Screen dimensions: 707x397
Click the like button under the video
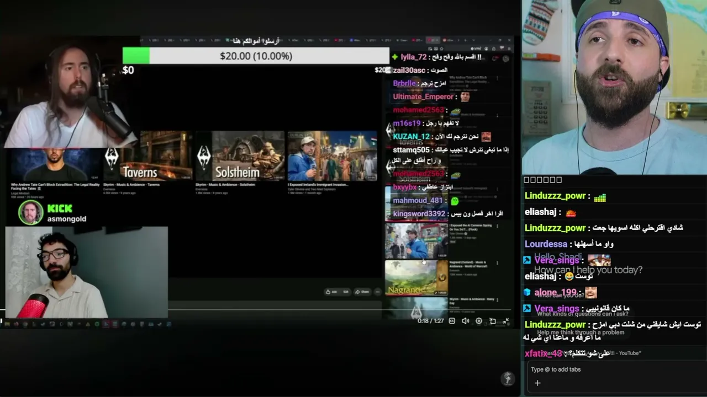(x=331, y=292)
